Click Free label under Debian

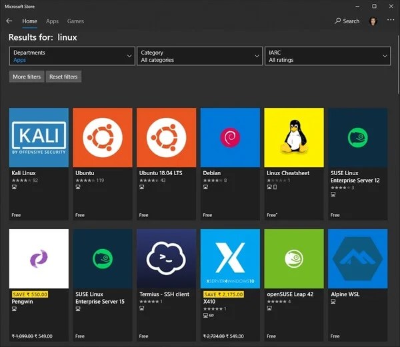point(207,215)
